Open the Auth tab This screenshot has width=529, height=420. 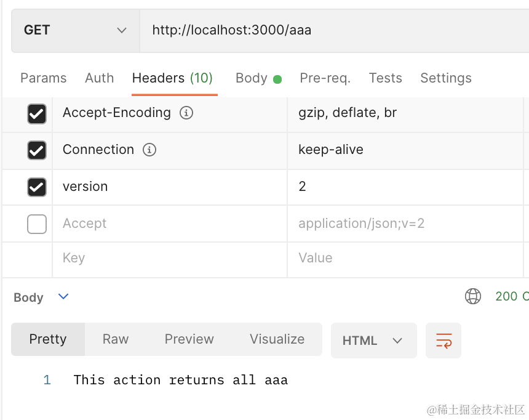(x=99, y=78)
